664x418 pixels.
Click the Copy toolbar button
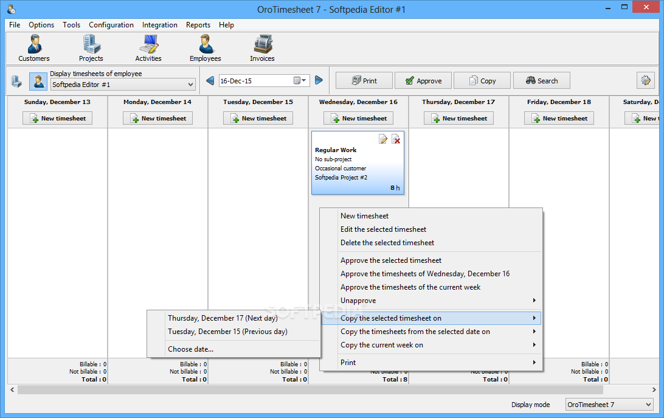pos(482,80)
